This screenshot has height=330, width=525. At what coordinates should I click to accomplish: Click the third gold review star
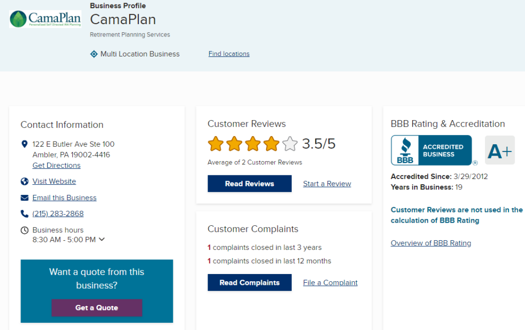253,144
